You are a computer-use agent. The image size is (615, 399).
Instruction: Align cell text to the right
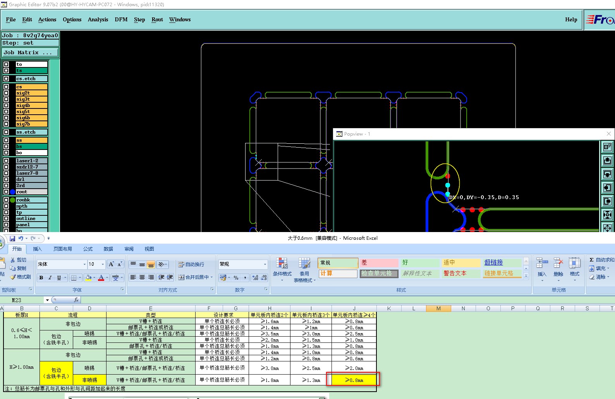click(151, 277)
